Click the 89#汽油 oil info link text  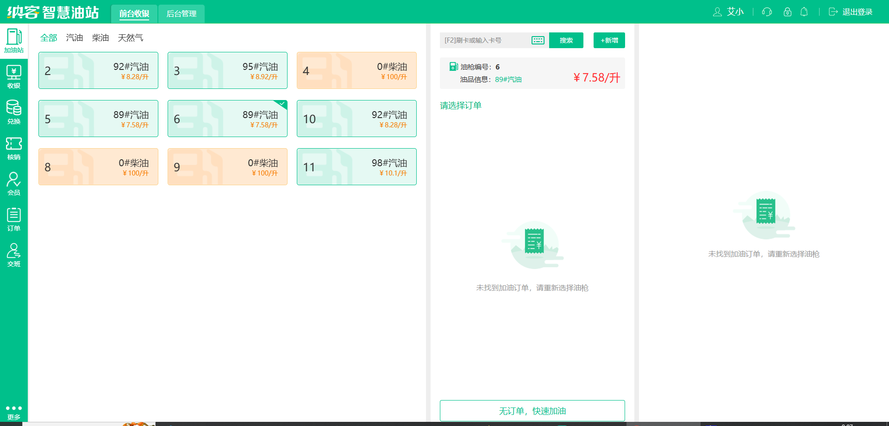[508, 80]
